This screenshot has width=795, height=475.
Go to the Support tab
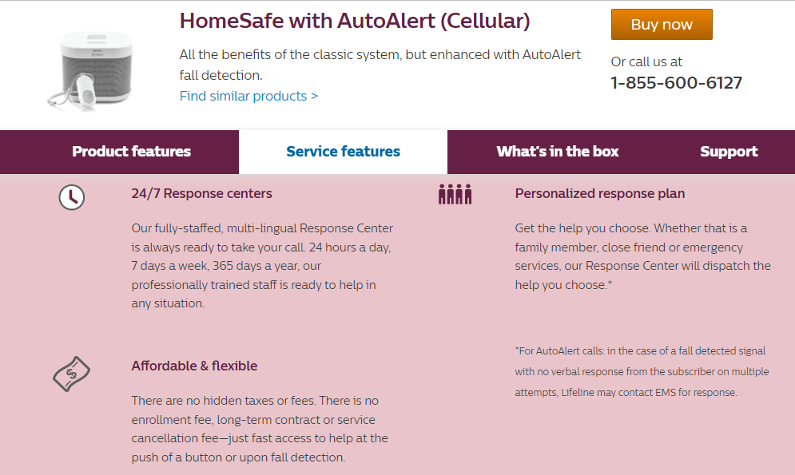pyautogui.click(x=729, y=152)
